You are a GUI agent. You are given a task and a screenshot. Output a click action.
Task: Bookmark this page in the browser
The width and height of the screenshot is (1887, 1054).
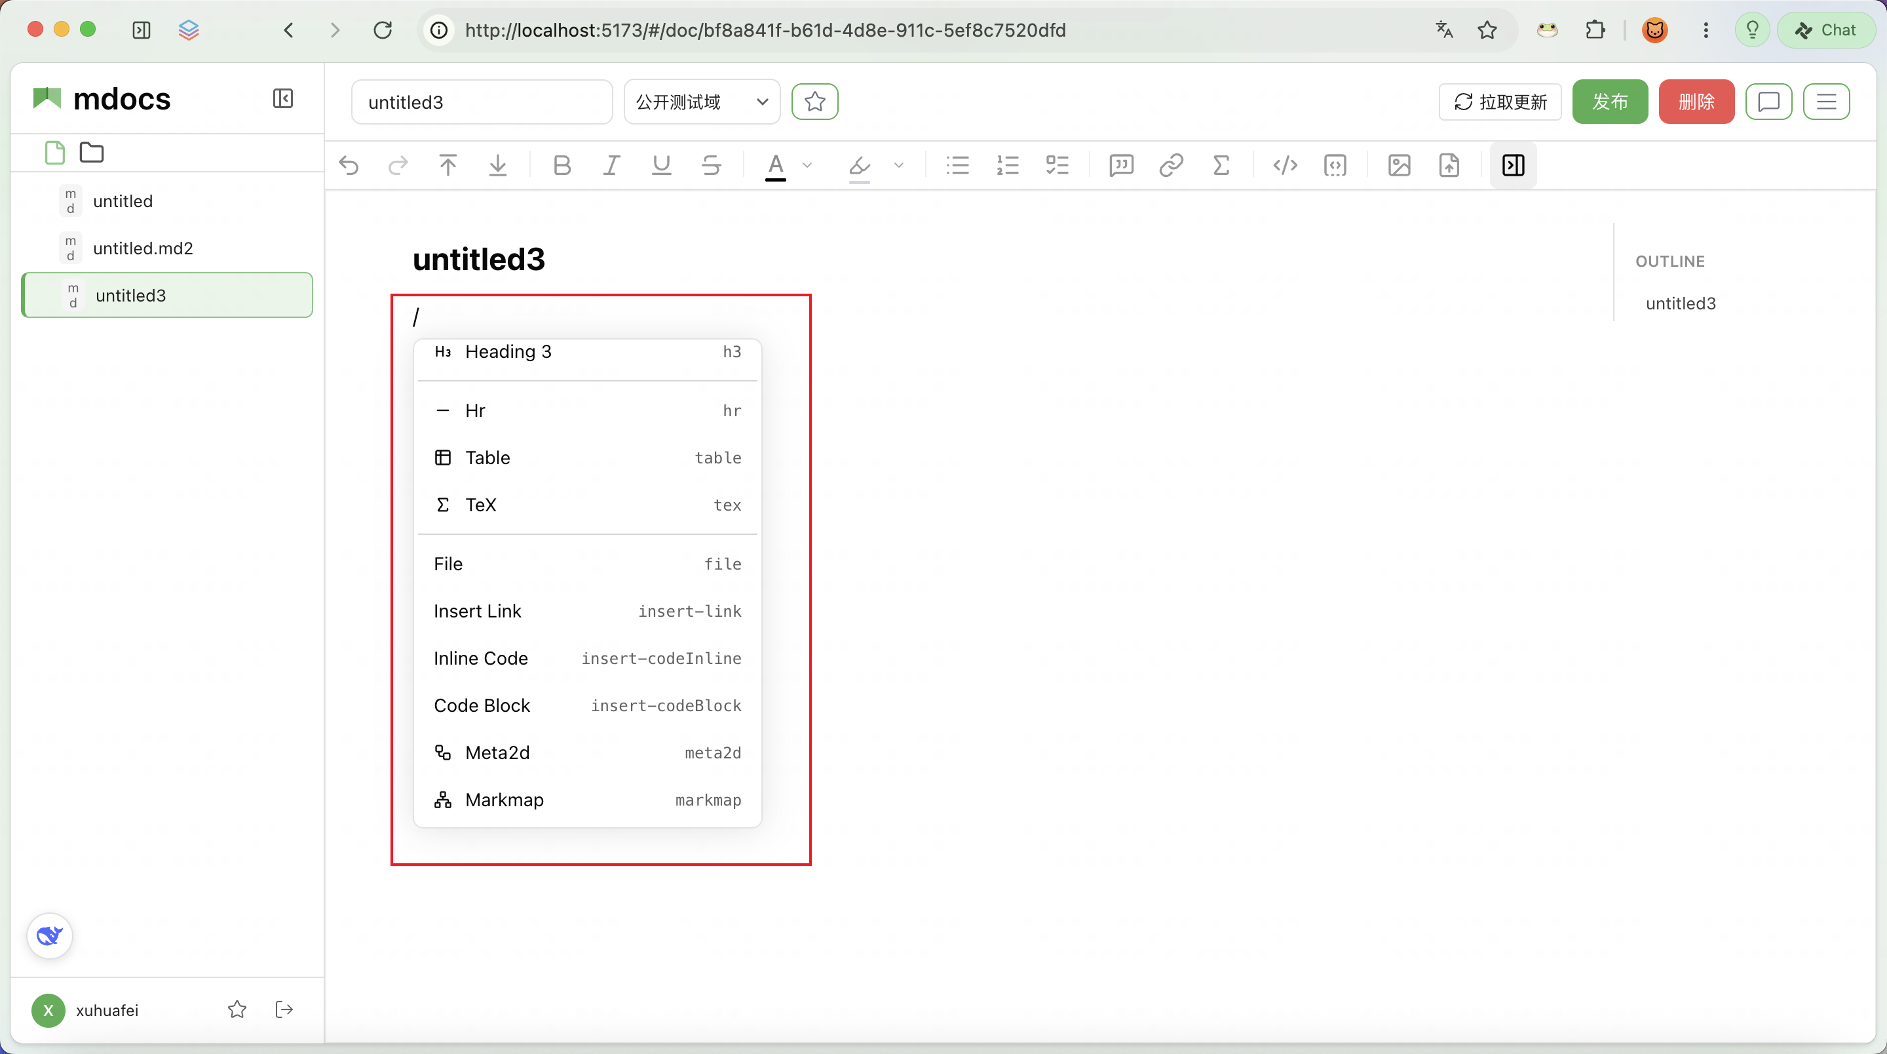tap(1487, 30)
